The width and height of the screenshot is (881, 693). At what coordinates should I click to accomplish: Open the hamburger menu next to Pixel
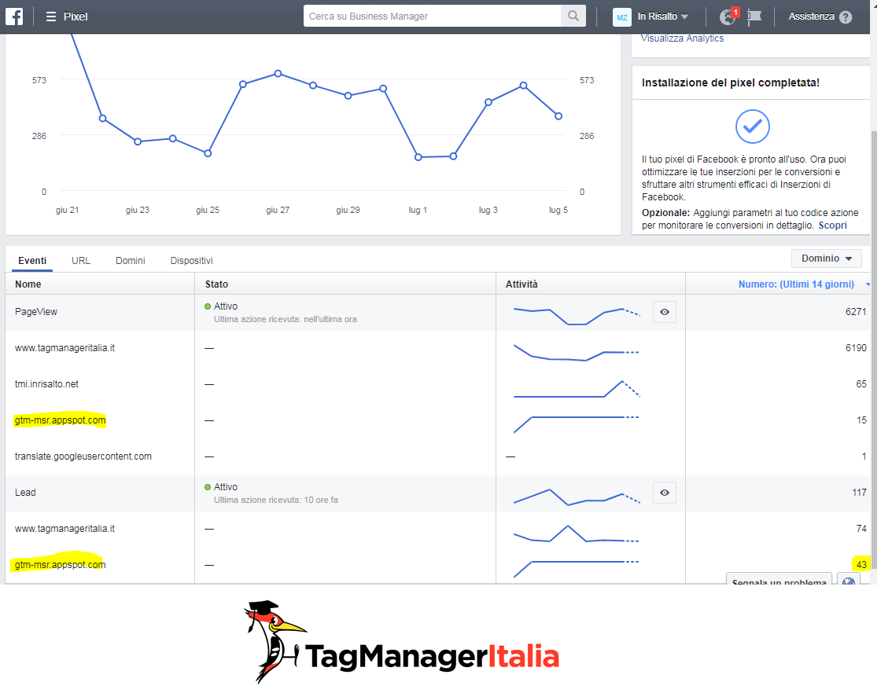coord(50,16)
